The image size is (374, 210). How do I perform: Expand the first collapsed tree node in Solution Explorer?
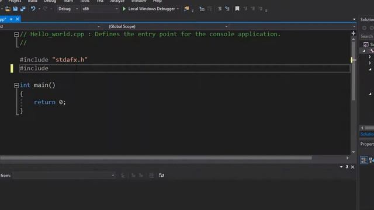pyautogui.click(x=369, y=57)
